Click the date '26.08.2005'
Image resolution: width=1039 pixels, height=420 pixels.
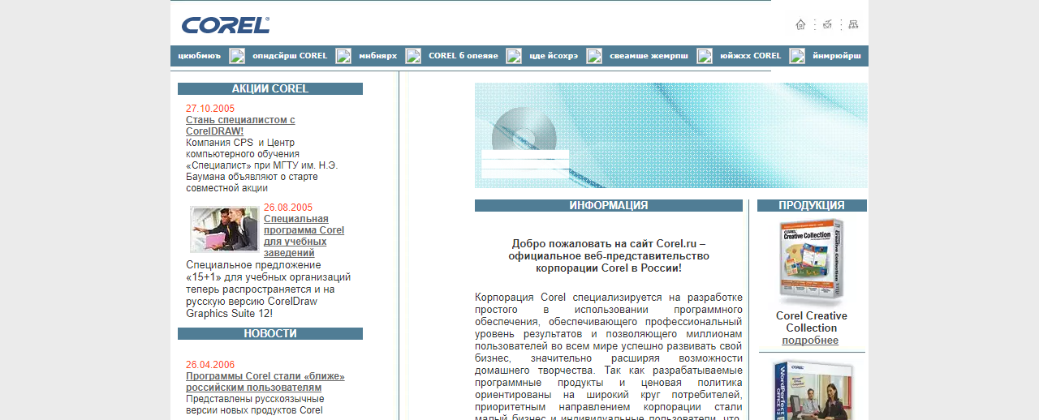(x=288, y=208)
